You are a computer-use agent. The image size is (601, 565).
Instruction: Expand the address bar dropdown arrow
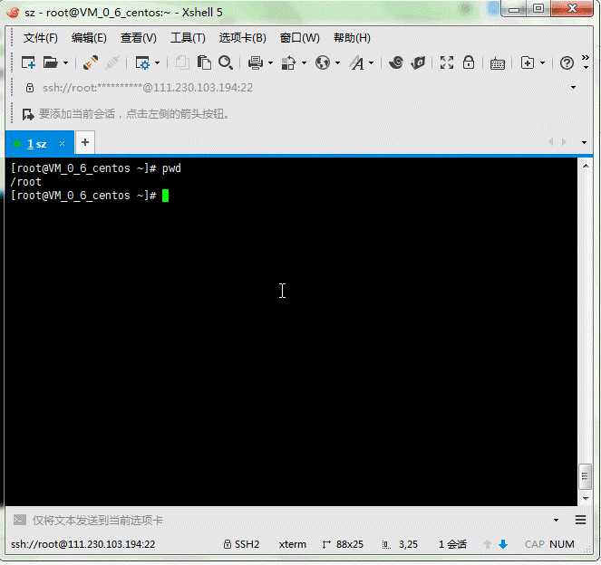tap(574, 88)
